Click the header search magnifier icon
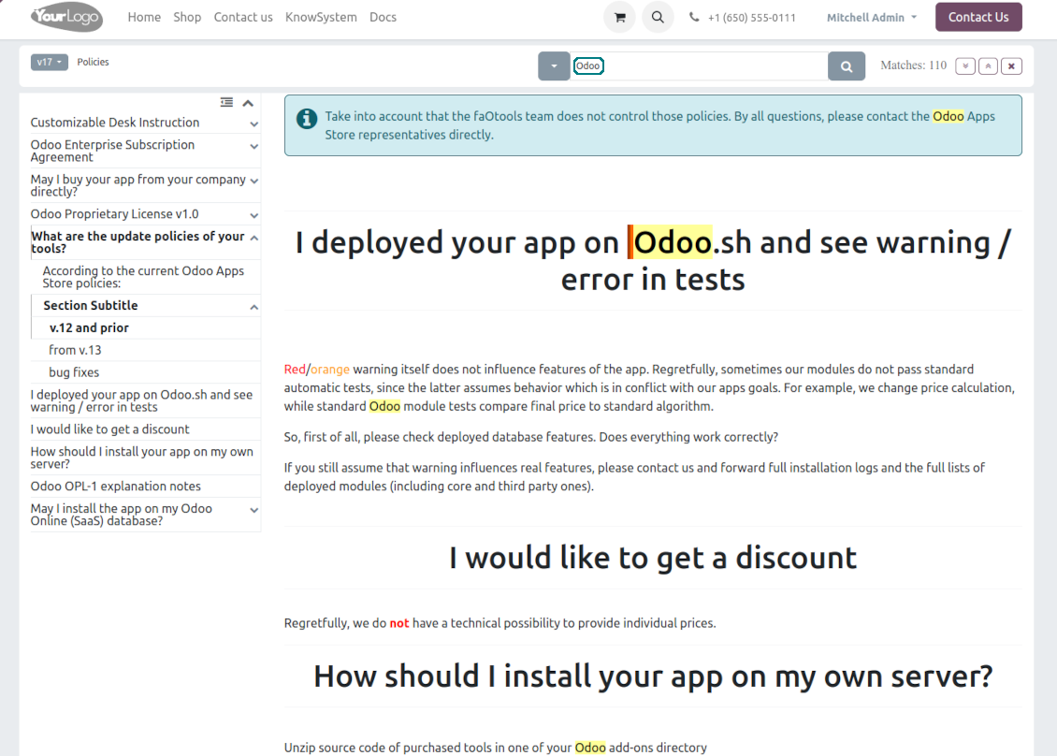1057x756 pixels. tap(658, 18)
